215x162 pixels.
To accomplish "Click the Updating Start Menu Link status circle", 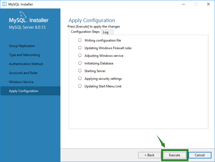I will point(80,86).
